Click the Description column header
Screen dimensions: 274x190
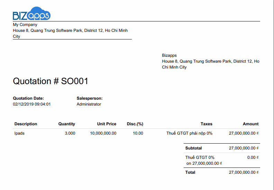(x=26, y=124)
